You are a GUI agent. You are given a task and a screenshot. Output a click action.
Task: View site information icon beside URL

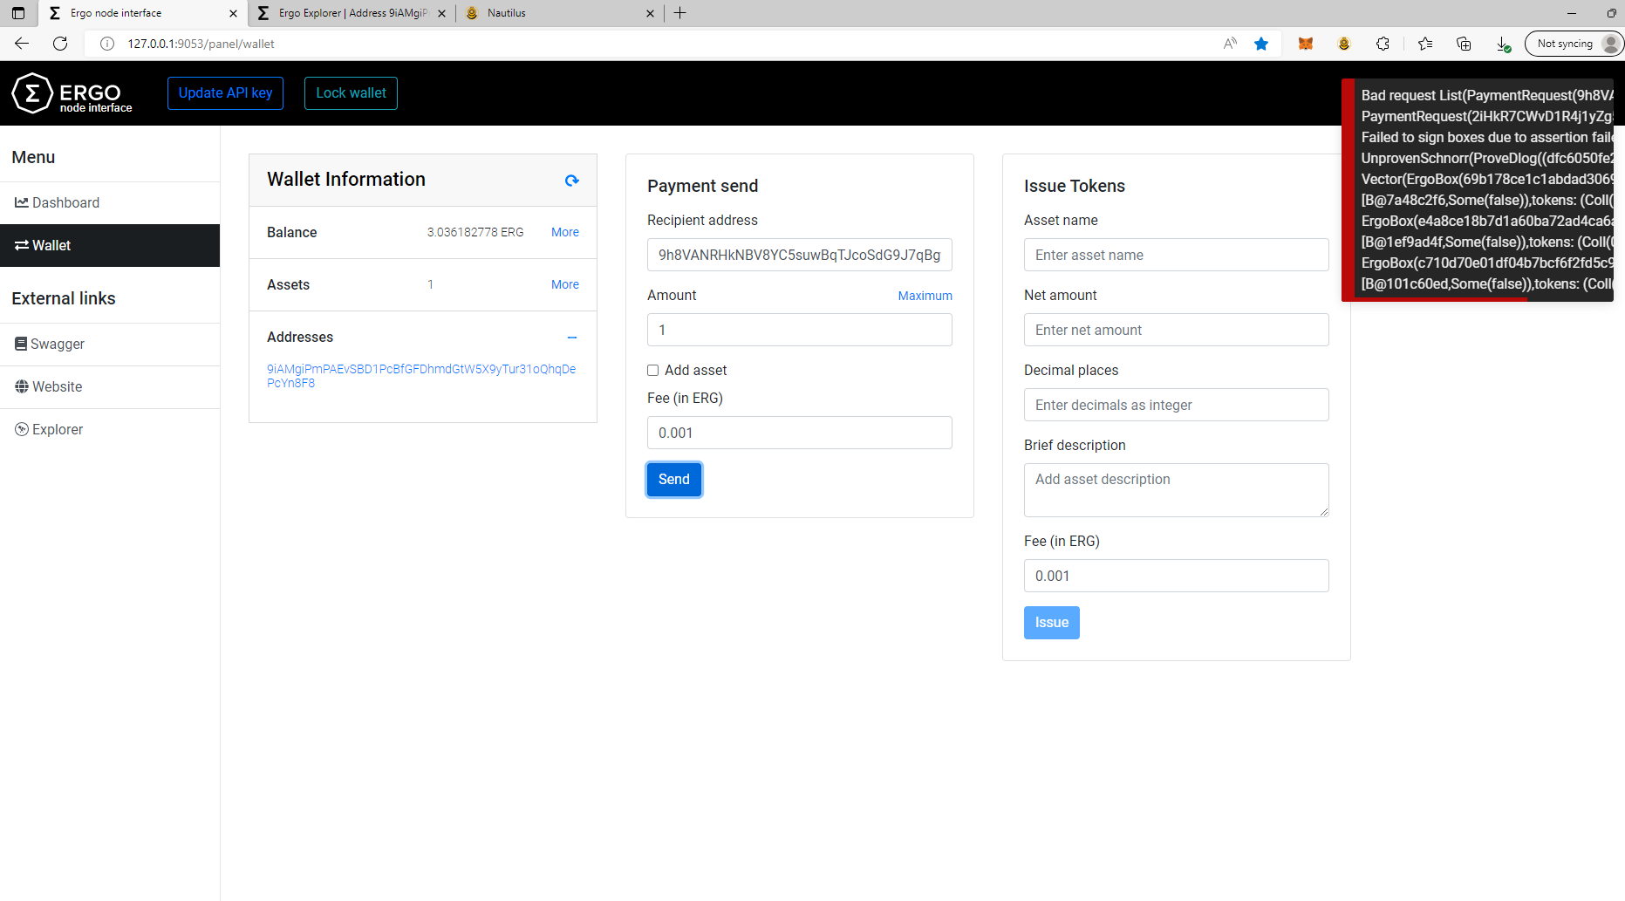107,44
